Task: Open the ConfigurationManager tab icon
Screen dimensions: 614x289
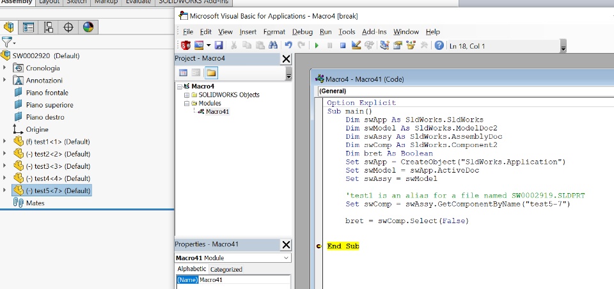Action: (x=48, y=27)
